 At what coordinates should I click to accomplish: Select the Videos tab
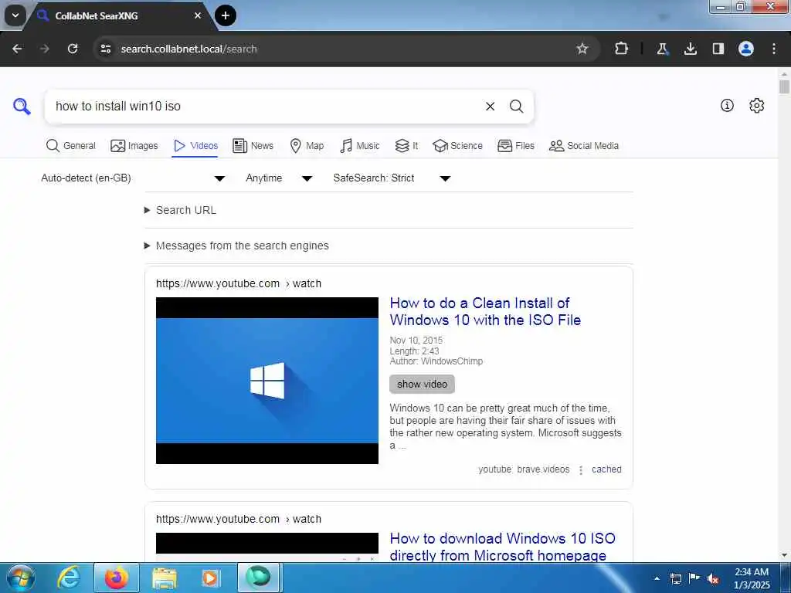pyautogui.click(x=195, y=146)
